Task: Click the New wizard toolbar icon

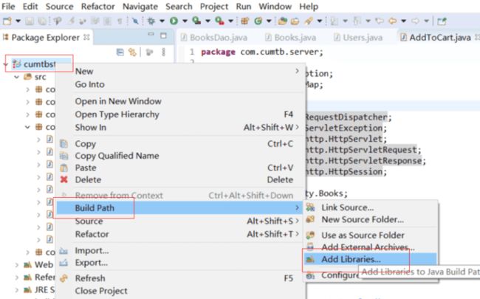Action: pos(7,21)
